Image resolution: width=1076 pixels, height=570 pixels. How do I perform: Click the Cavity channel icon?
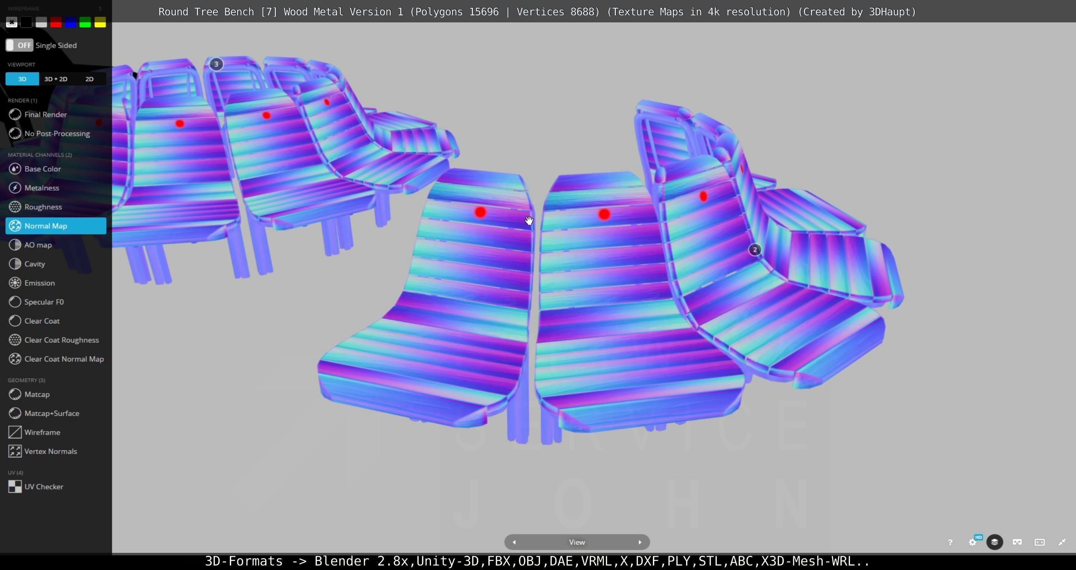[15, 264]
